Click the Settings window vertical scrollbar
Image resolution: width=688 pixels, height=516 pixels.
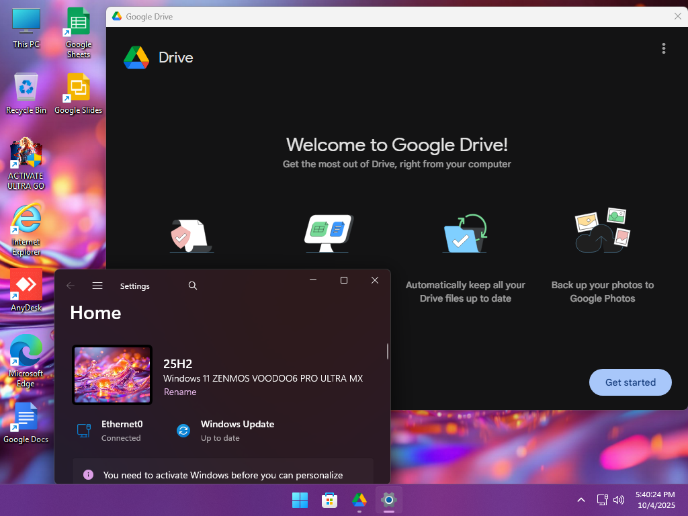point(388,351)
